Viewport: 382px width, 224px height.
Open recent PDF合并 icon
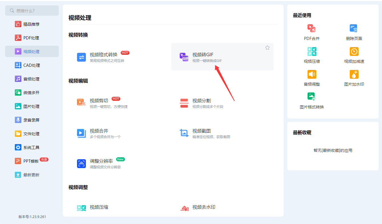(x=312, y=28)
